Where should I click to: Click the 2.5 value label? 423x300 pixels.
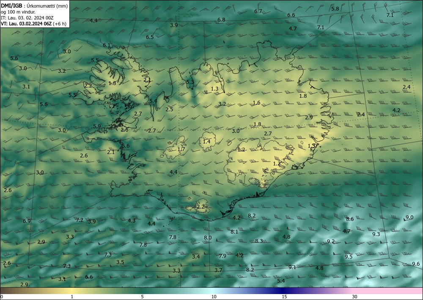coord(170,109)
